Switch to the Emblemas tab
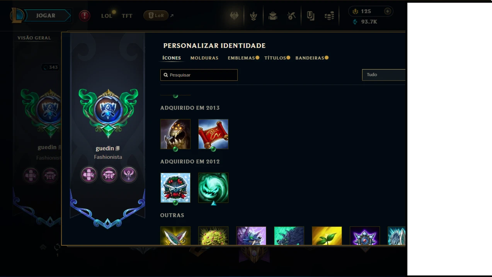The height and width of the screenshot is (277, 492). 242,58
